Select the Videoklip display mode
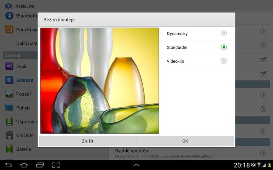Viewport: 273px width, 170px height. coord(224,61)
